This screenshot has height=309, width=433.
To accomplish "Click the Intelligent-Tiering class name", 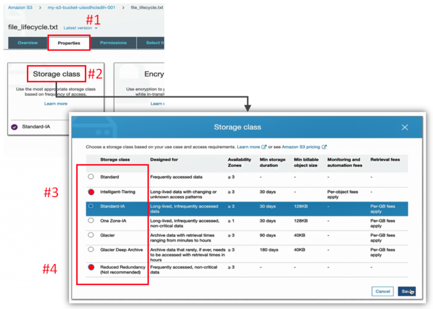I will pyautogui.click(x=118, y=192).
